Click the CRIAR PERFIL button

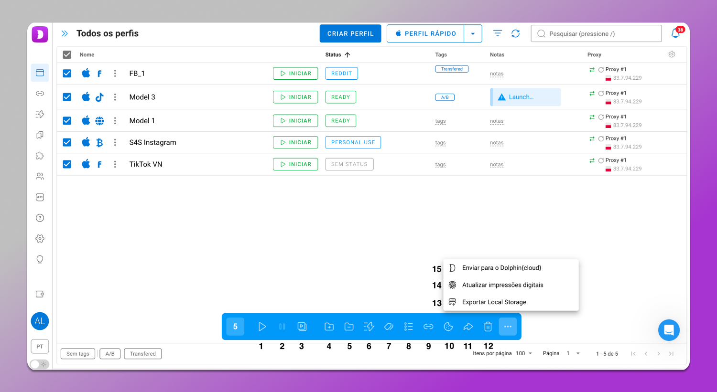[x=350, y=33]
